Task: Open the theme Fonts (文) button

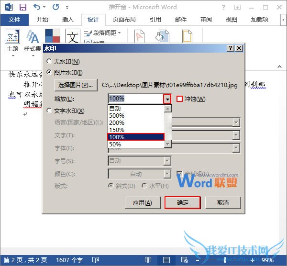Action: click(x=73, y=36)
